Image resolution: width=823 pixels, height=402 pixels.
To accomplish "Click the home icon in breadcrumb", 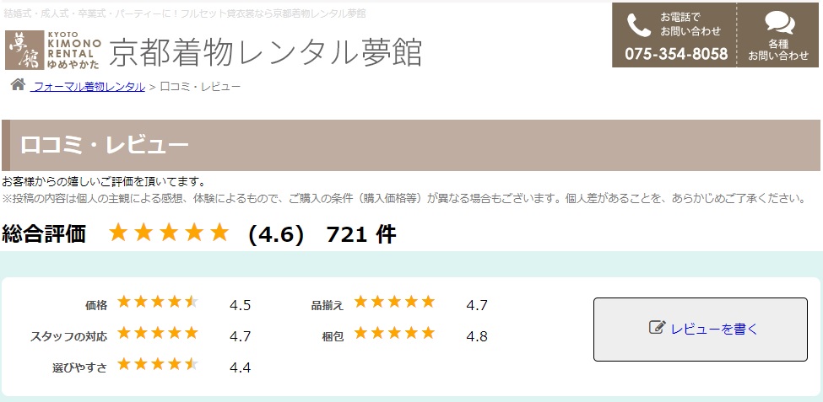I will [x=18, y=84].
